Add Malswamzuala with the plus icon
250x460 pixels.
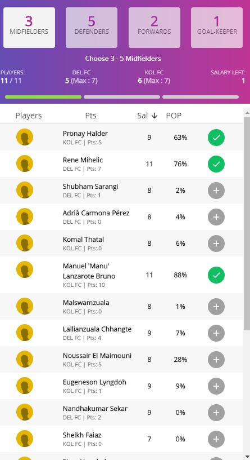coord(216,307)
